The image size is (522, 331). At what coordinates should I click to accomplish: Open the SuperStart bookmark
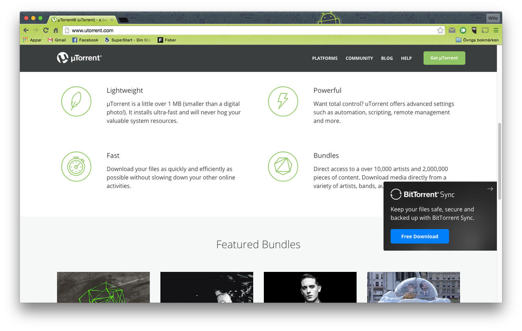pyautogui.click(x=128, y=40)
